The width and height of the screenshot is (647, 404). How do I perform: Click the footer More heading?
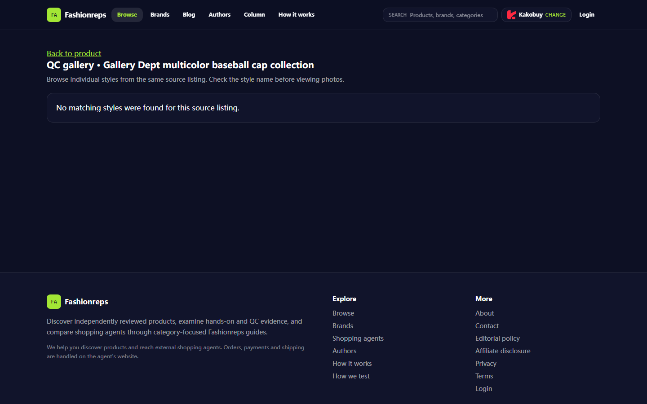pos(484,299)
